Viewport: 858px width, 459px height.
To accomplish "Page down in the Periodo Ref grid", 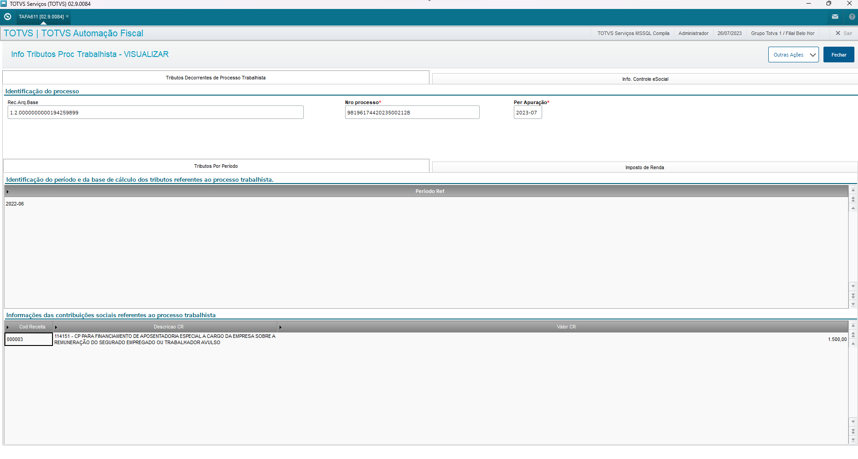I will tap(853, 296).
